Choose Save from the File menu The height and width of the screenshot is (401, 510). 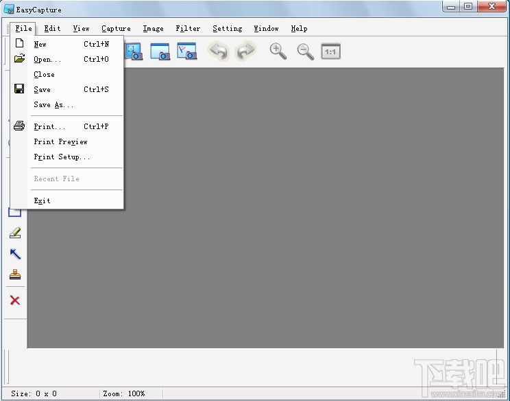pyautogui.click(x=67, y=89)
